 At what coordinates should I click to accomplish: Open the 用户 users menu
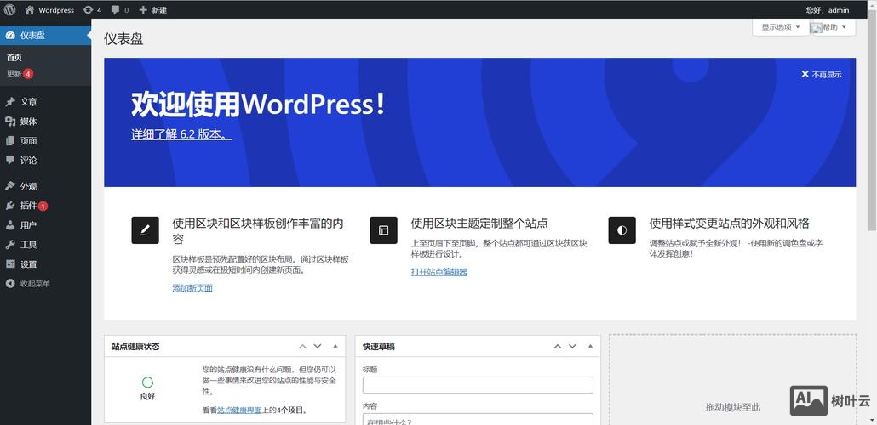pos(45,225)
